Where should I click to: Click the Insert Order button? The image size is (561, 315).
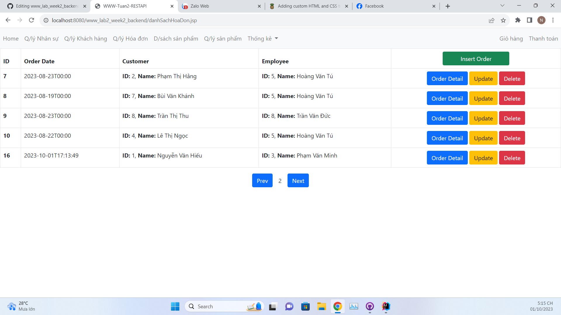click(x=476, y=58)
